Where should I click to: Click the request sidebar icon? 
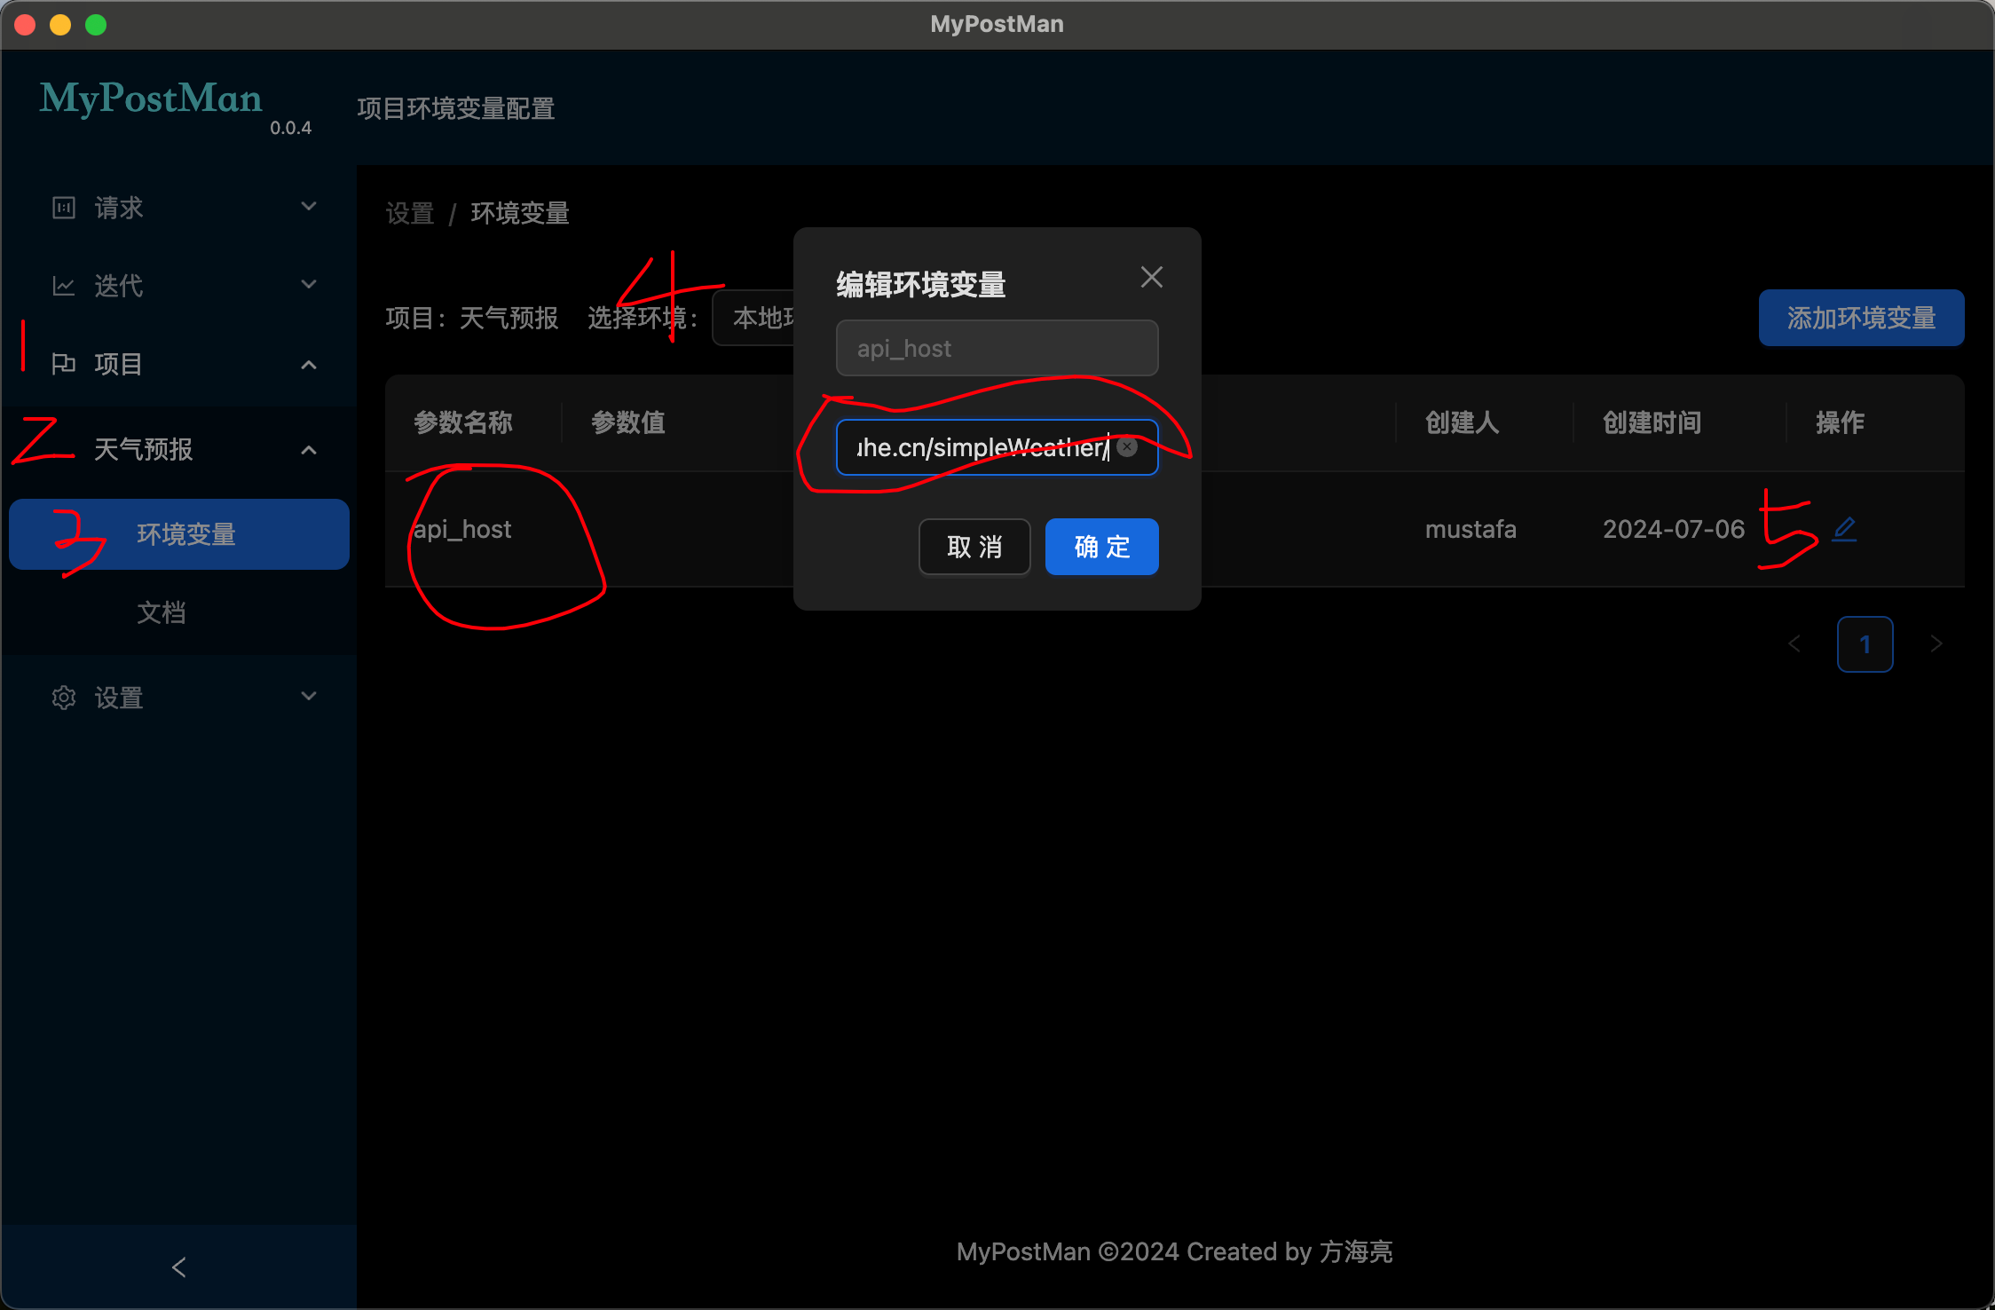[x=64, y=208]
